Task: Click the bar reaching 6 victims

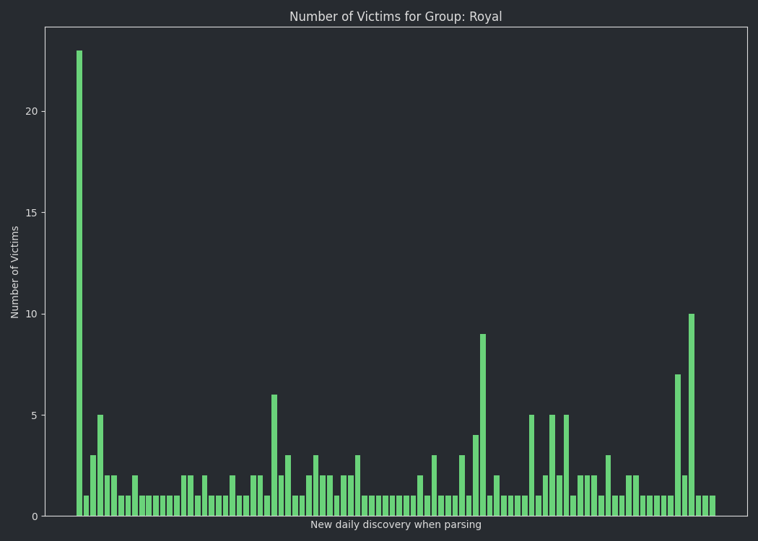Action: click(274, 455)
